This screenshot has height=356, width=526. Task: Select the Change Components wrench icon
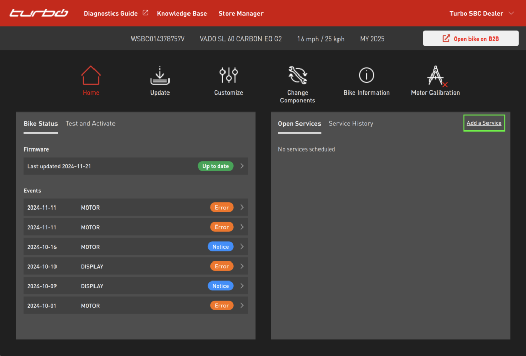click(x=297, y=76)
